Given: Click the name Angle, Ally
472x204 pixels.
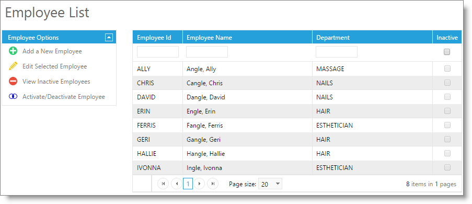Looking at the screenshot, I should click(x=201, y=69).
